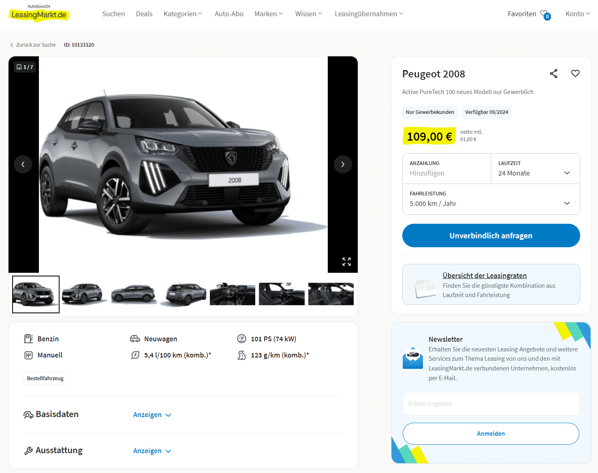Show the next car photo

343,164
